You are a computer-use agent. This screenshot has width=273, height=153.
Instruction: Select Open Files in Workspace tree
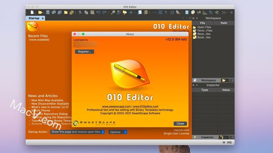[x=204, y=27]
